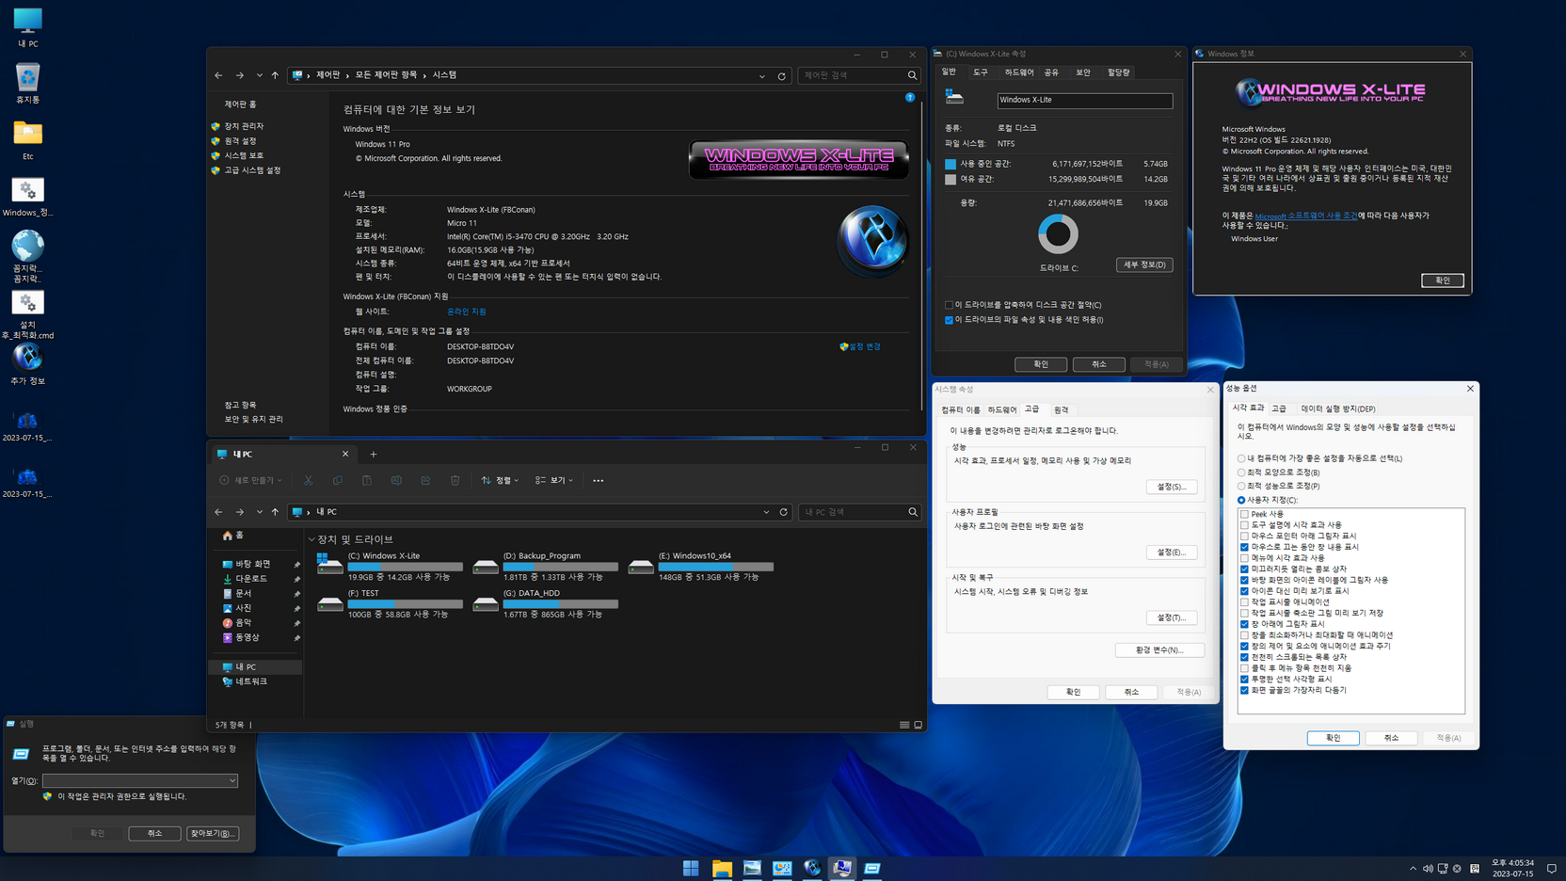The width and height of the screenshot is (1566, 881).
Task: Click the Delete trash icon in the 내 PC toolbar
Action: (455, 480)
